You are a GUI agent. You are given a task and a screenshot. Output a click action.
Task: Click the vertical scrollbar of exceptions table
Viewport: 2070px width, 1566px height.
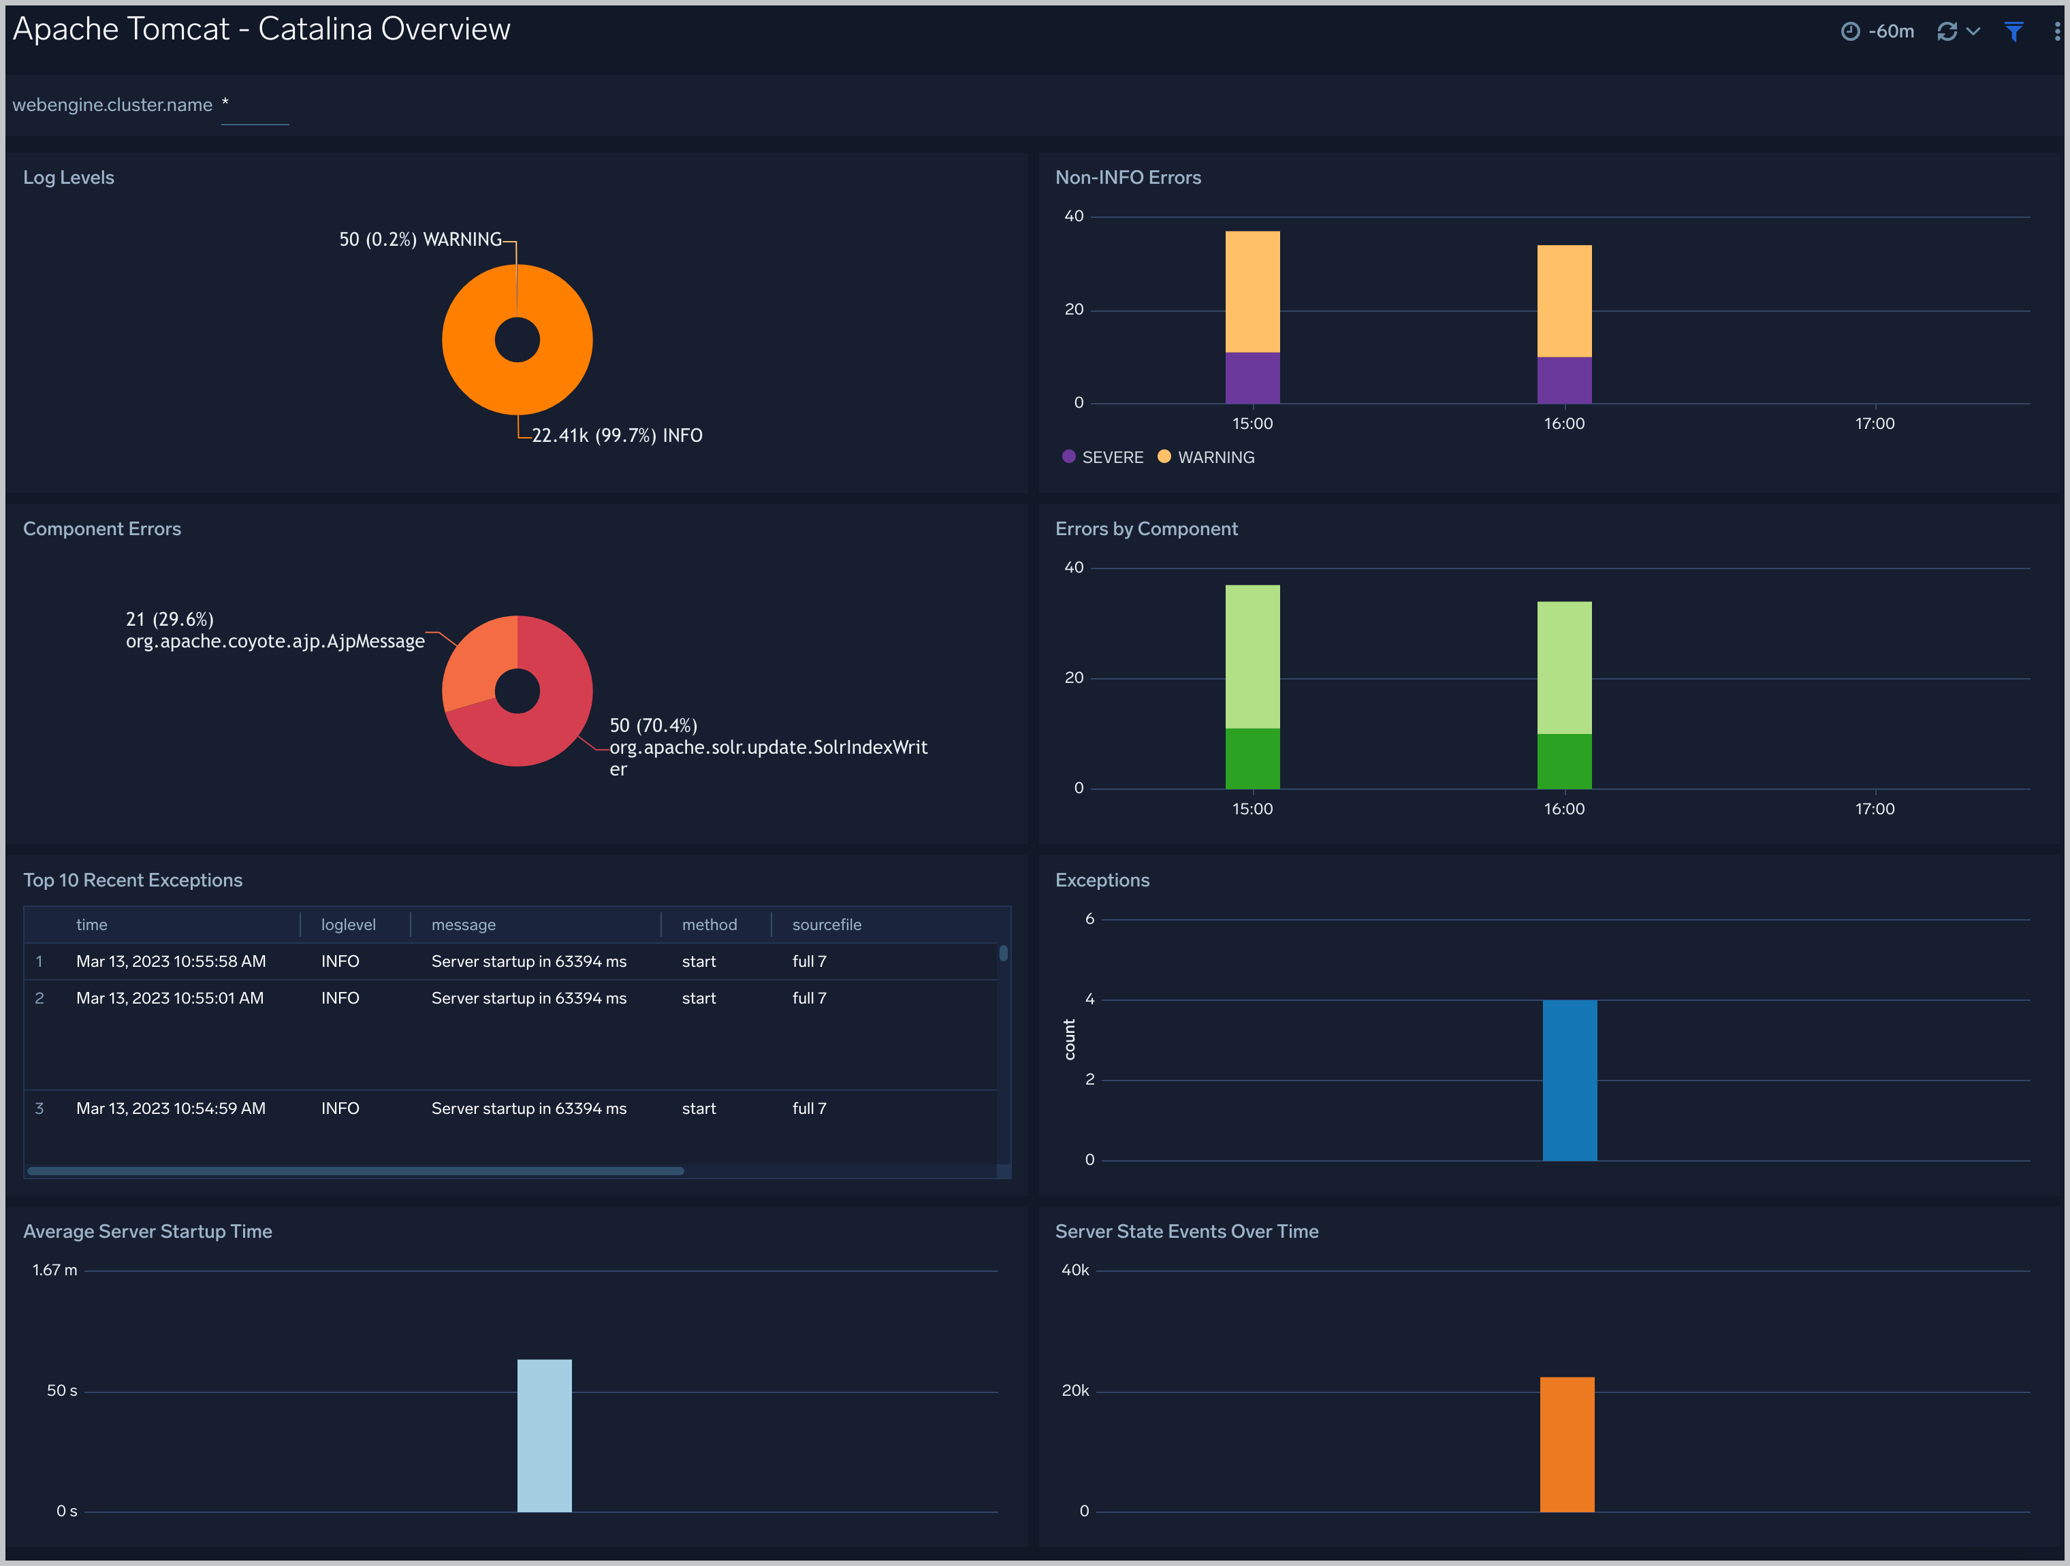click(1003, 953)
